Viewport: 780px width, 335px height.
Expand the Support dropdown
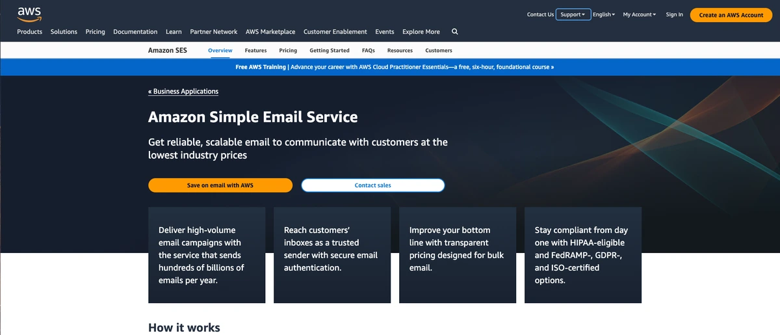(x=573, y=14)
